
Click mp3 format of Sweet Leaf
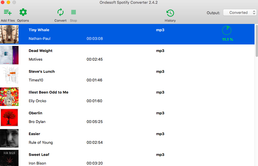click(160, 155)
